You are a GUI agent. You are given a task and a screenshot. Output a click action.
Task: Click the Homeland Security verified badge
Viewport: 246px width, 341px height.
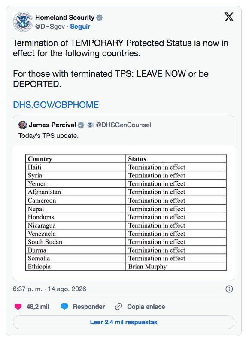tap(100, 18)
